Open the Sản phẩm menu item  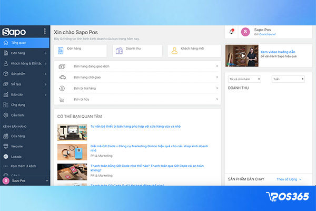[x=25, y=74]
